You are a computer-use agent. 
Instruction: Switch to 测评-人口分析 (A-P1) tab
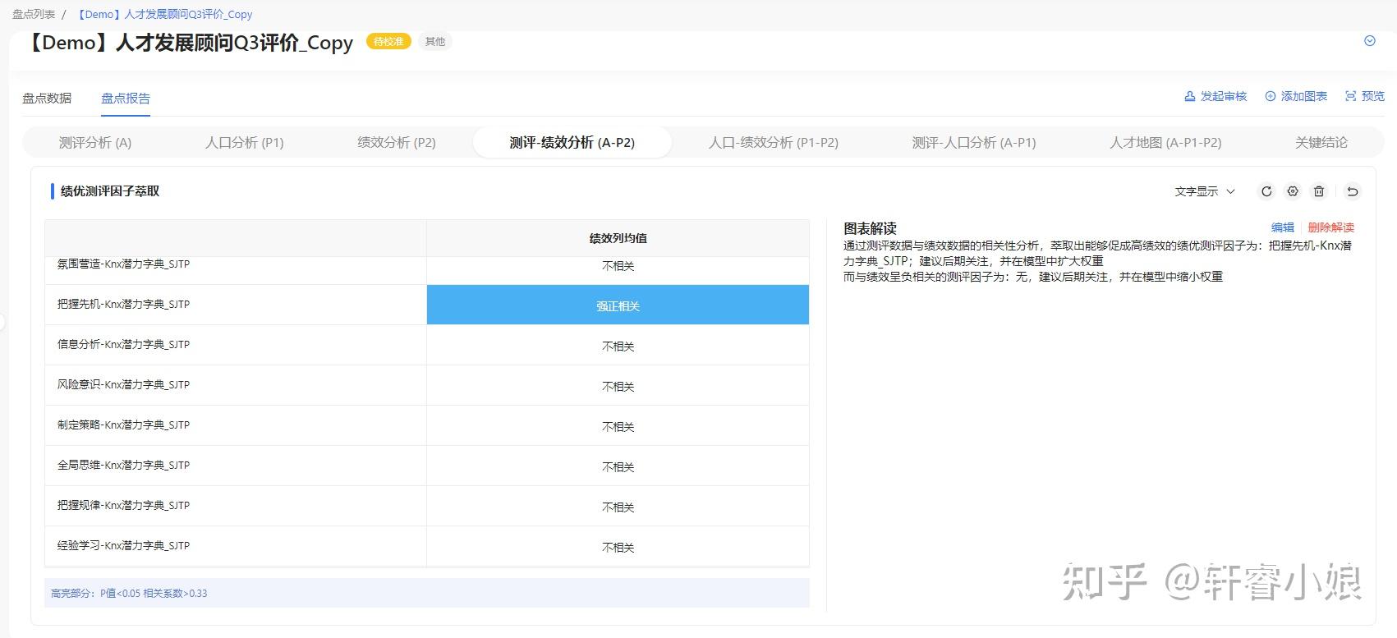(974, 142)
